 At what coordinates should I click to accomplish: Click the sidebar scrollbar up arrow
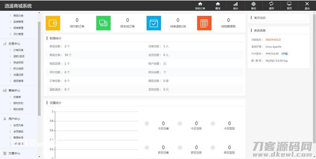pyautogui.click(x=39, y=13)
